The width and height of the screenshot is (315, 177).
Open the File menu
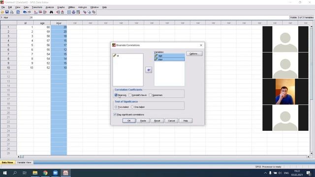point(3,7)
